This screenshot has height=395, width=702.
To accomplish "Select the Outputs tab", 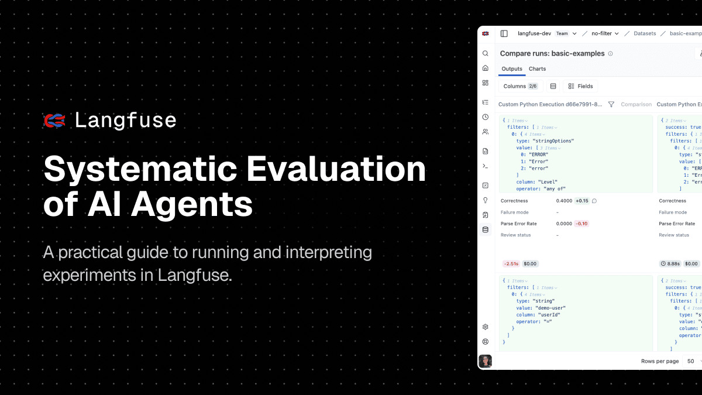I will pyautogui.click(x=512, y=68).
